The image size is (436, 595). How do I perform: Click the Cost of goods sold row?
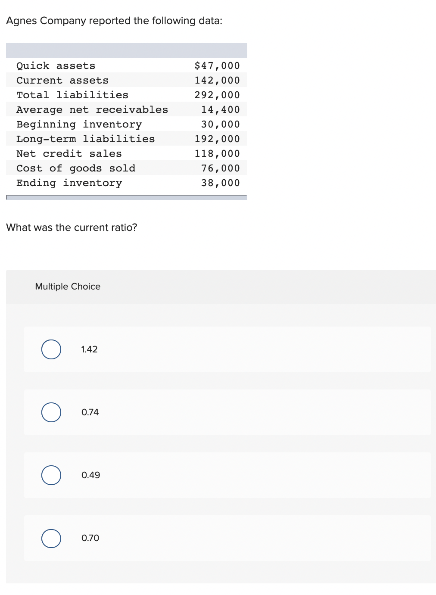pos(127,168)
